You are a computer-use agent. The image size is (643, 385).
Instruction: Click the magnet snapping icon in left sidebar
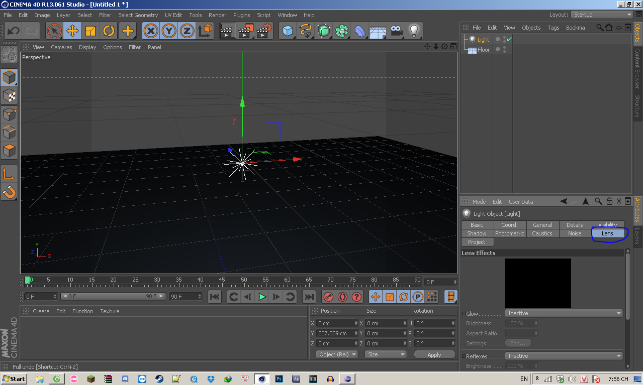tap(9, 192)
